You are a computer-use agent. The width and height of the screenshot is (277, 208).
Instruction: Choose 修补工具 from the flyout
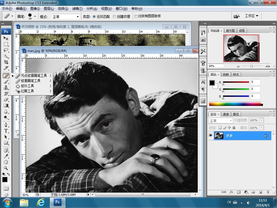[x=27, y=86]
